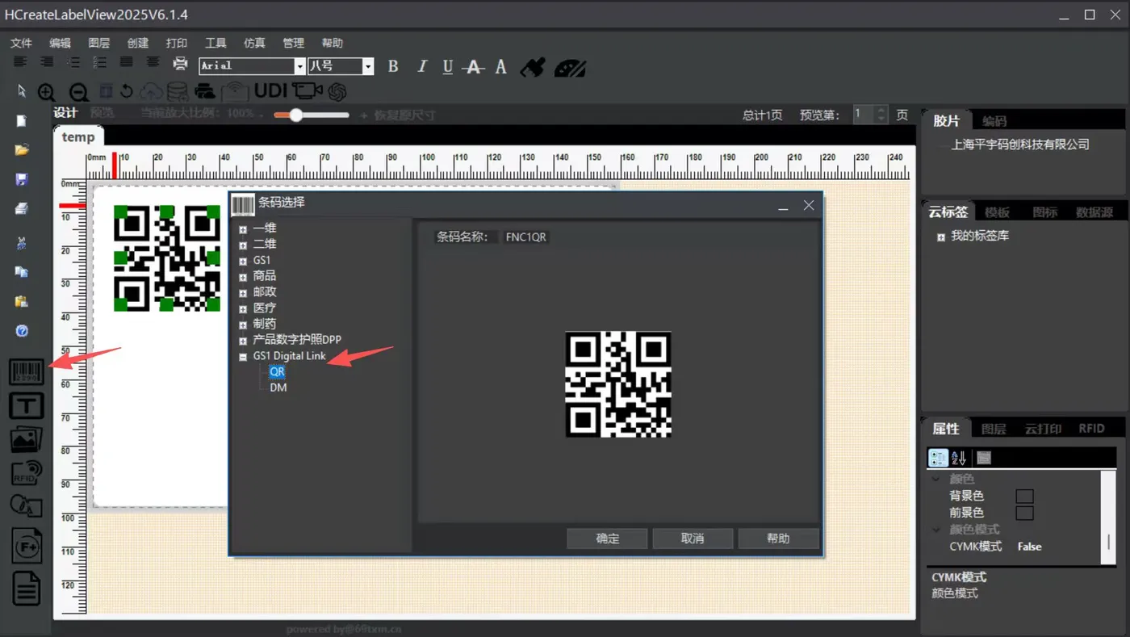Create a new blank label file
1130x637 pixels.
pos(22,121)
